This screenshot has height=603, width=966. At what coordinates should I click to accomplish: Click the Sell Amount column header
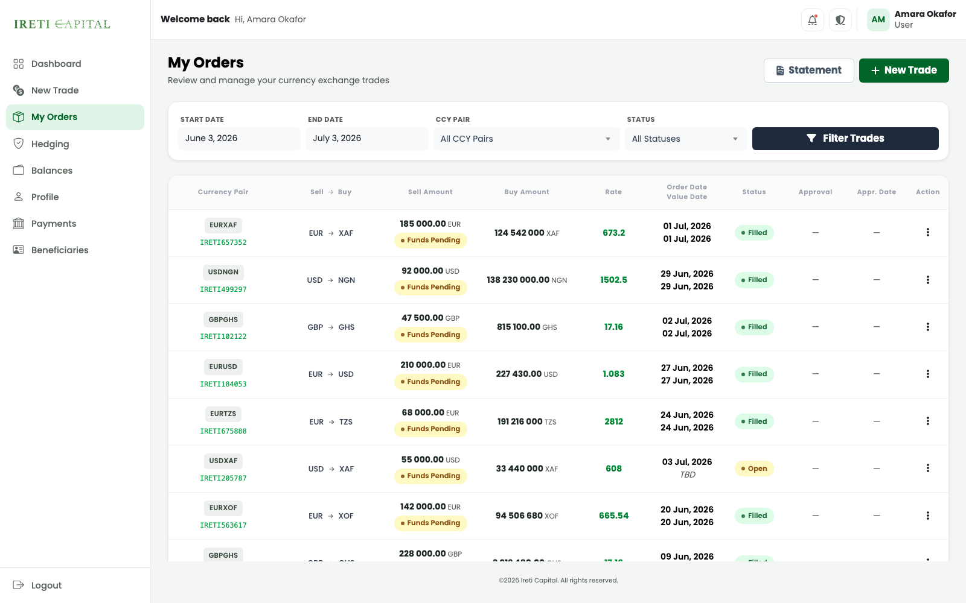pyautogui.click(x=430, y=192)
